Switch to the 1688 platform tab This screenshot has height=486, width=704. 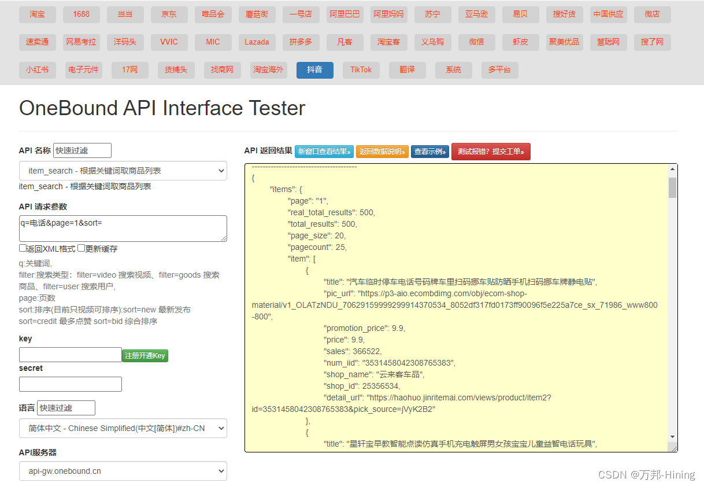click(81, 14)
